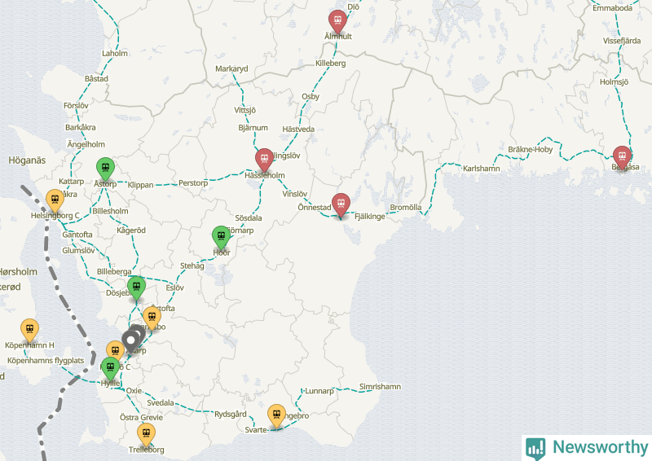The height and width of the screenshot is (461, 652).
Task: Click the Svedala station label
Action: [161, 403]
